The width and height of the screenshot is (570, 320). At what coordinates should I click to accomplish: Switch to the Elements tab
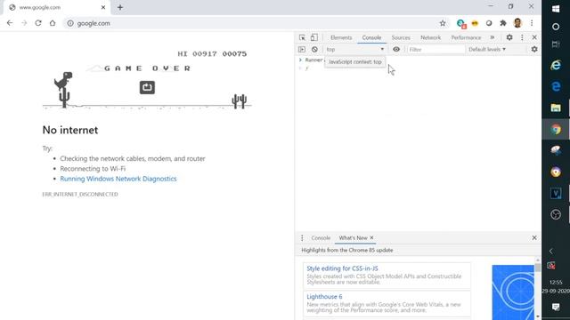point(341,37)
